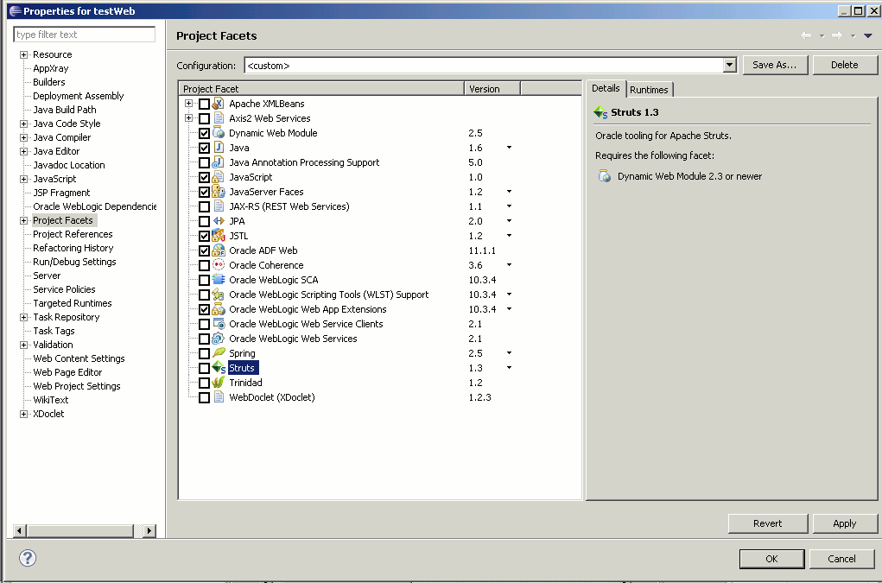This screenshot has height=583, width=882.
Task: Click sidebar horizontal scrollbar left arrow
Action: (x=19, y=530)
